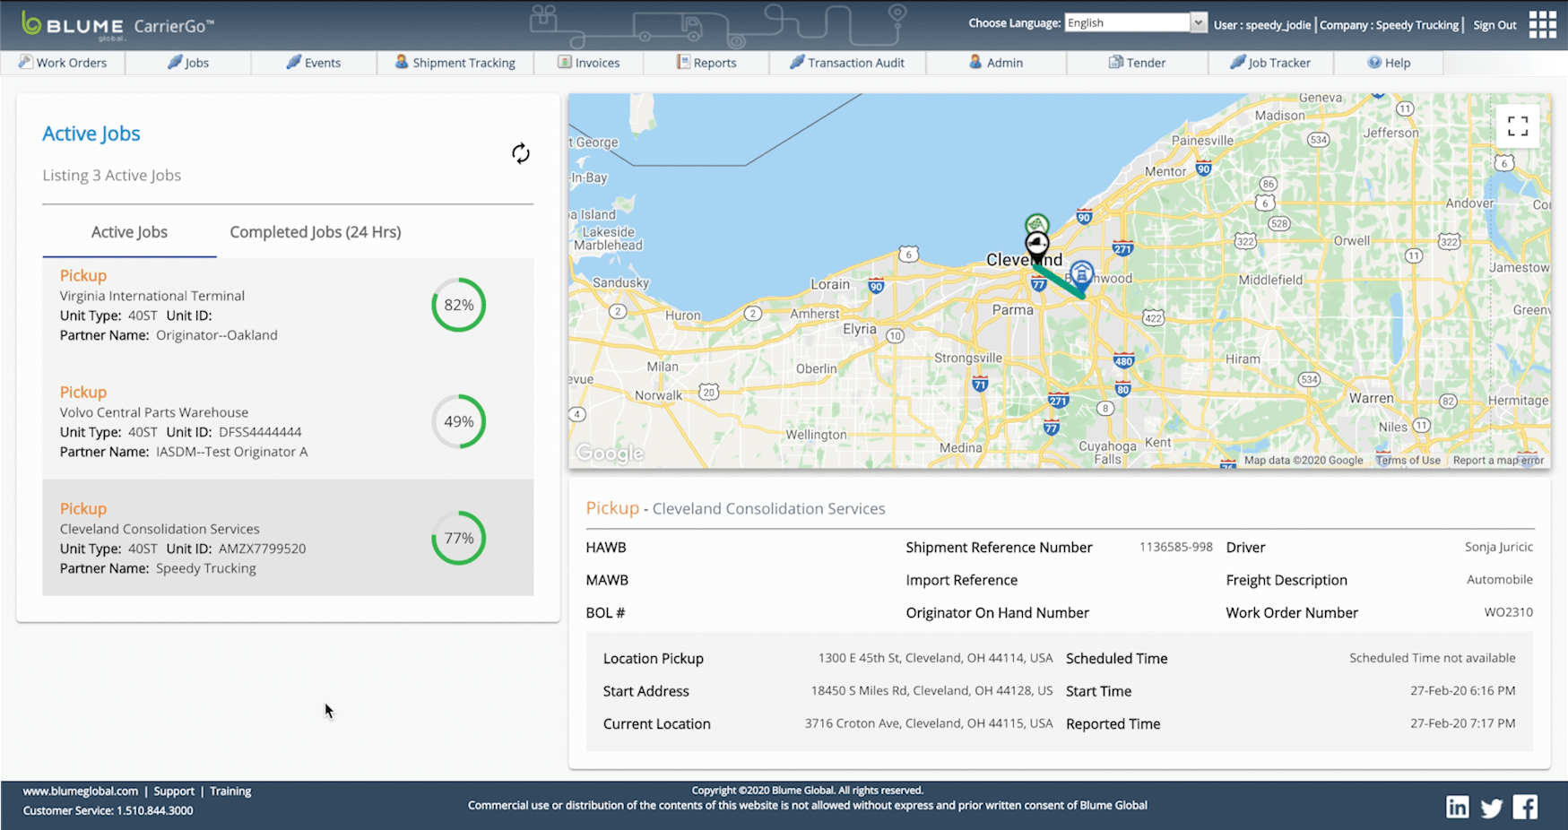Open the LinkedIn footer icon
Image resolution: width=1568 pixels, height=830 pixels.
[1458, 807]
